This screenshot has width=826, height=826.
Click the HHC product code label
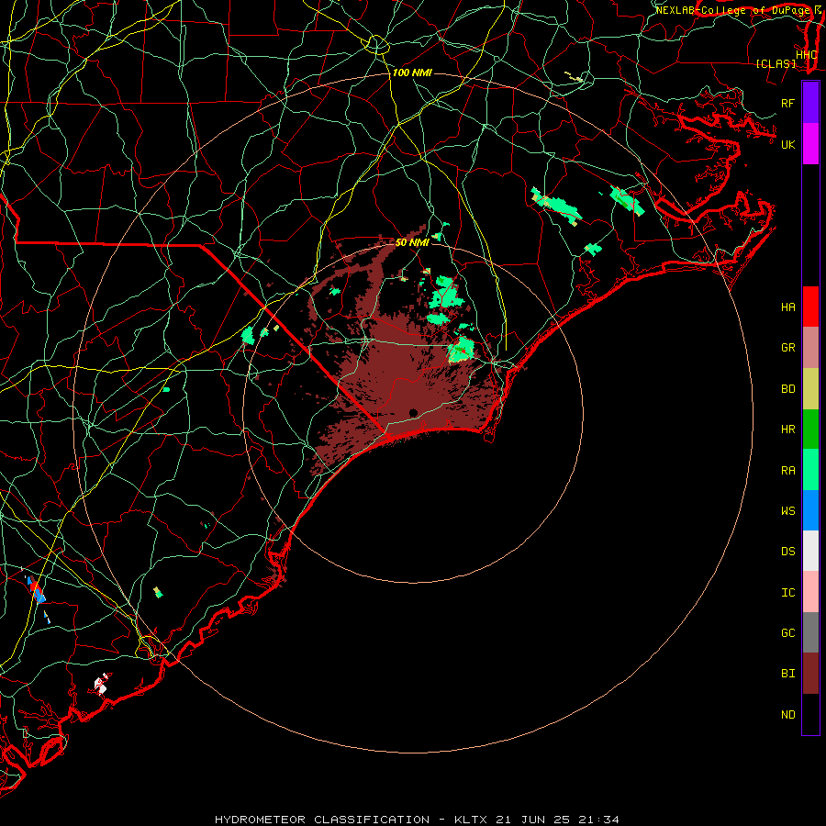tap(806, 55)
